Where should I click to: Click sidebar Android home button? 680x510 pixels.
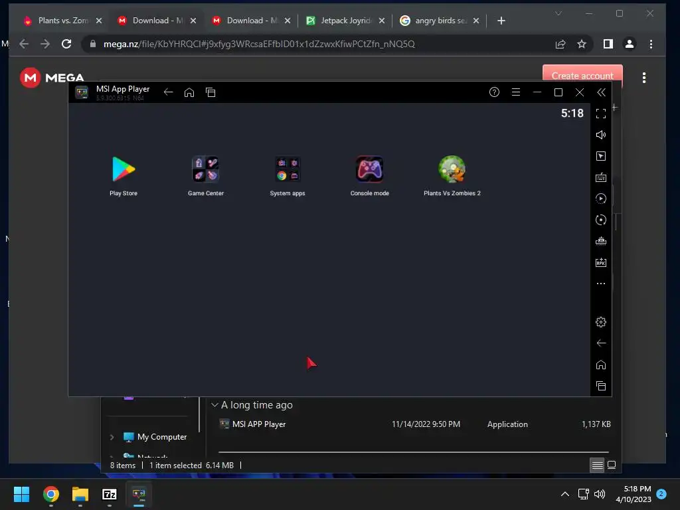pos(600,365)
